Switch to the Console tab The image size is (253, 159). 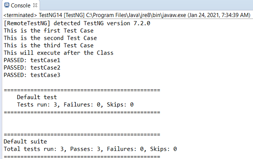[21, 5]
